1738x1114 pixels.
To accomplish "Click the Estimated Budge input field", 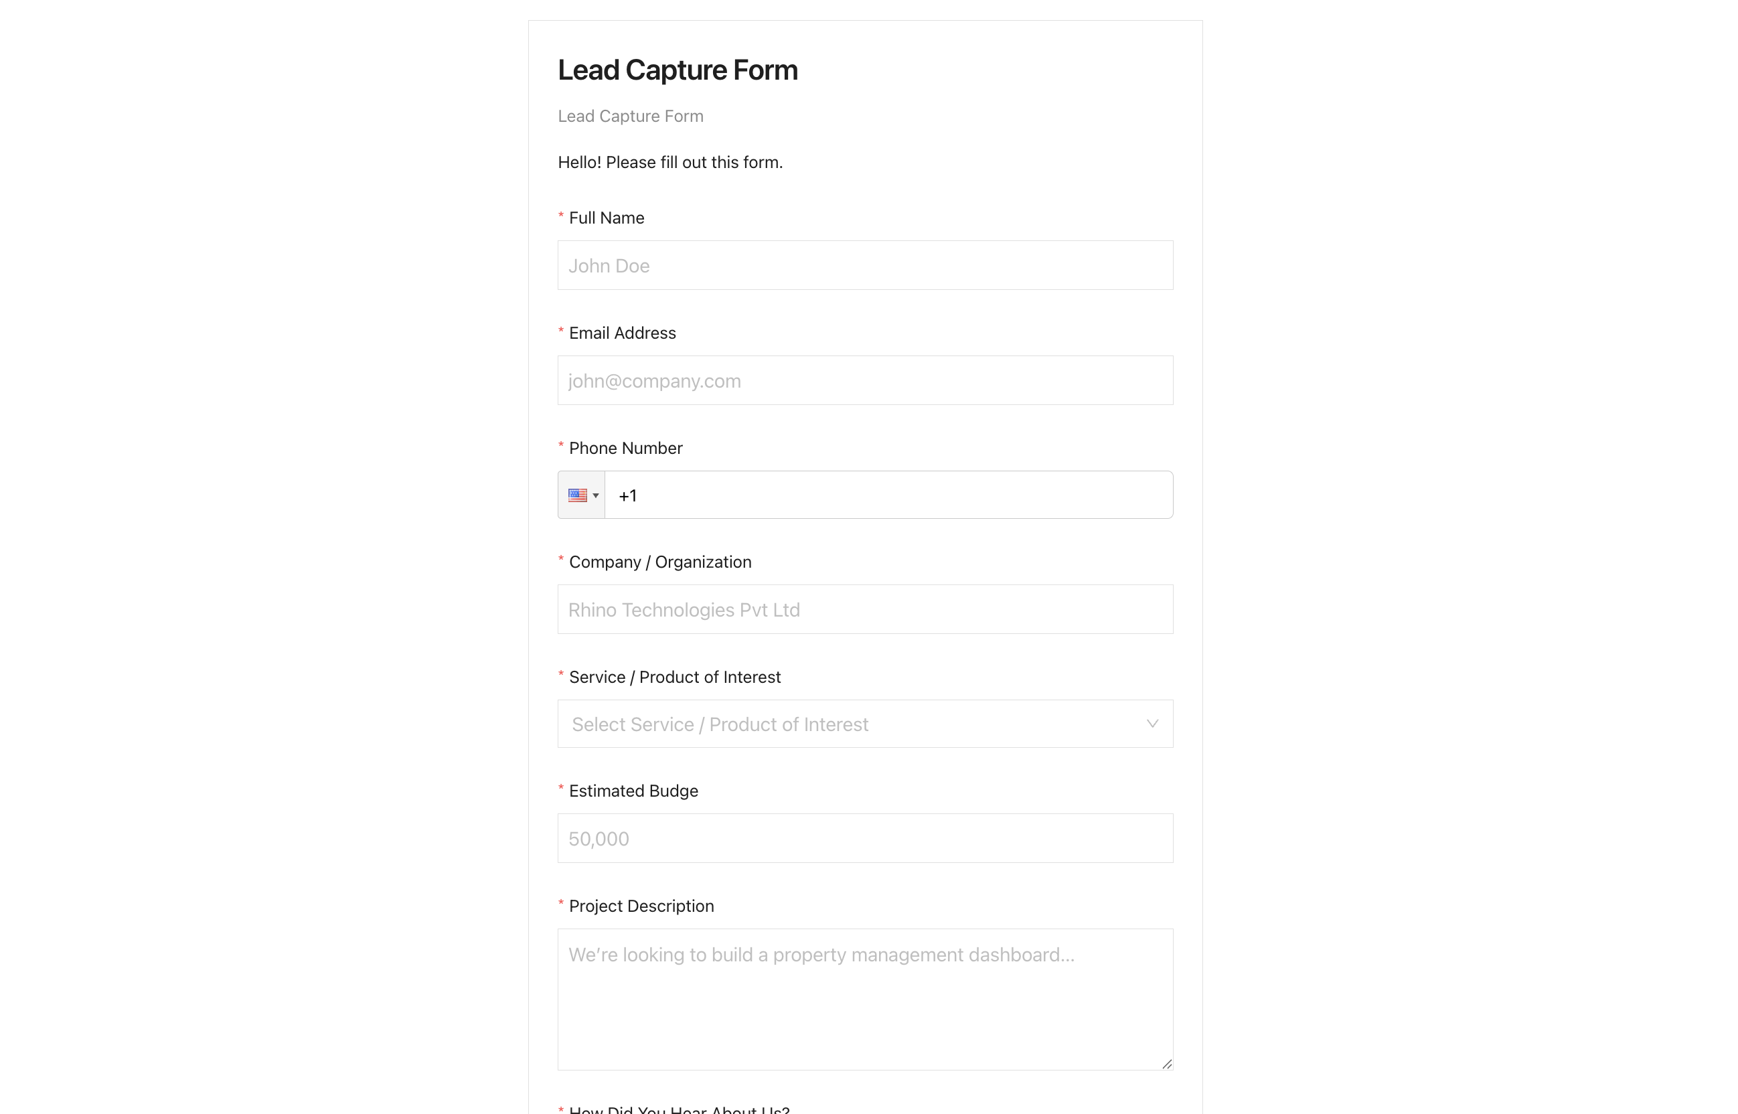I will coord(865,838).
